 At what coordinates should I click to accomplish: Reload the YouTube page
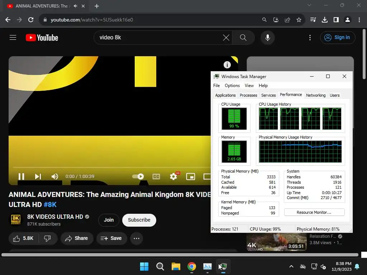point(31,20)
